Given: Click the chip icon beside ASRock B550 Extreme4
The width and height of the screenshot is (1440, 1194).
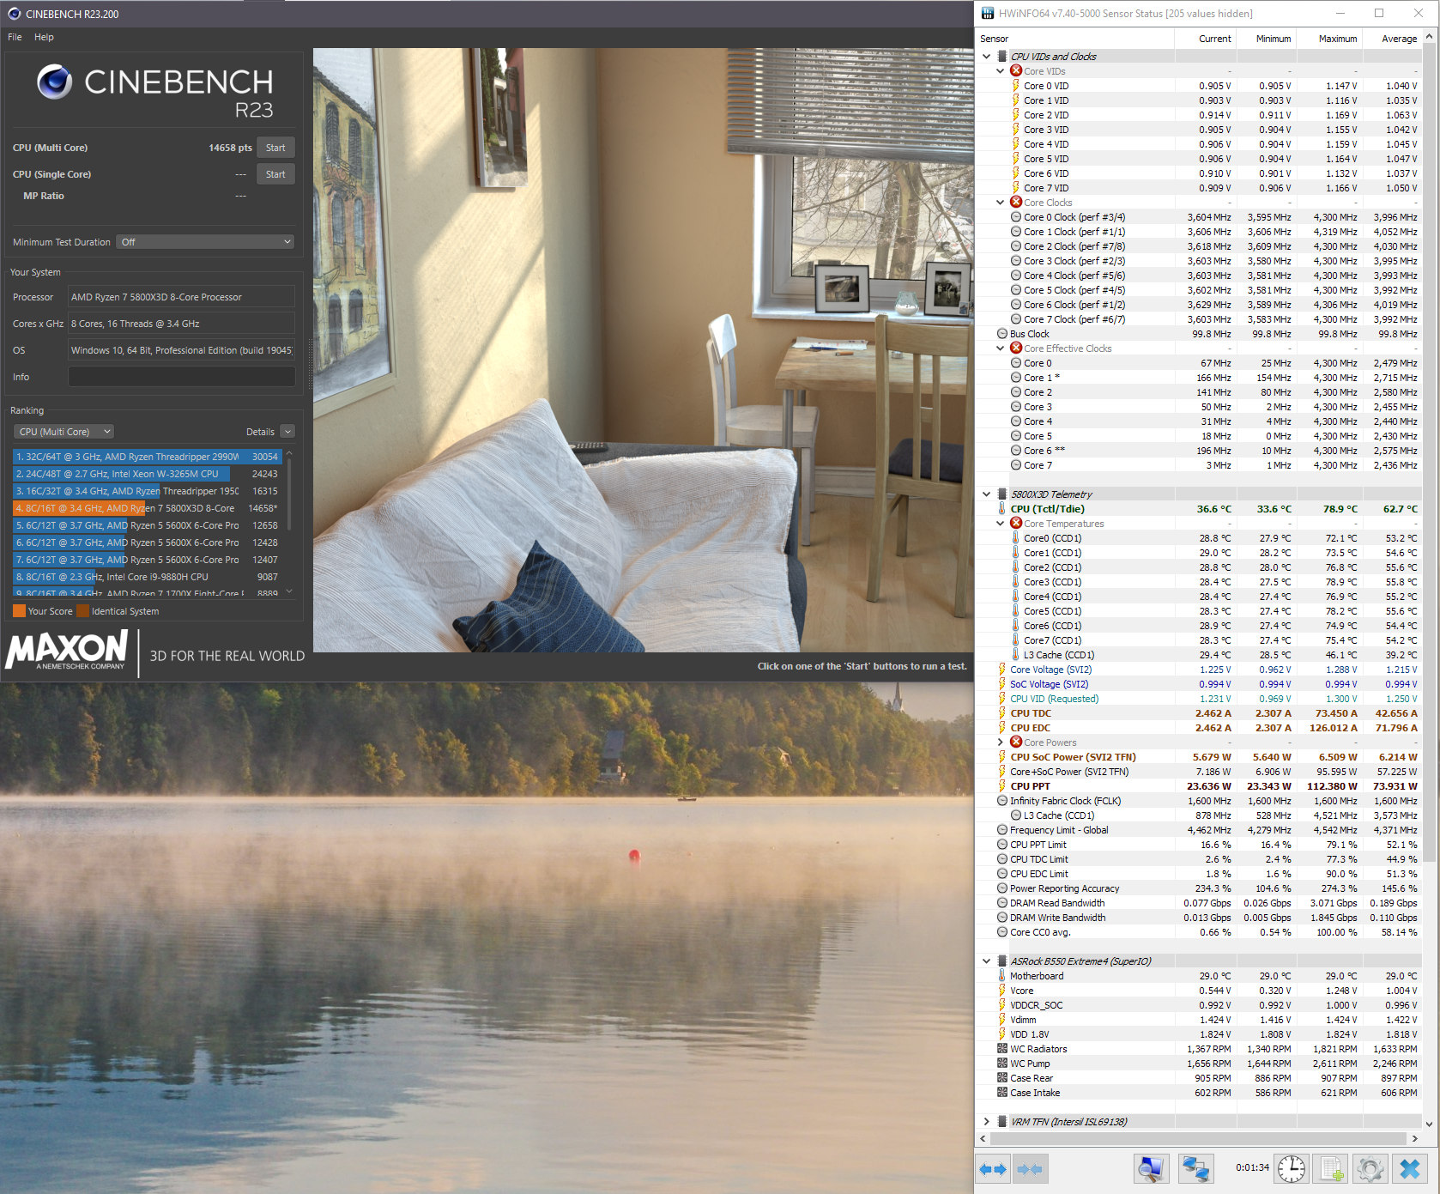Looking at the screenshot, I should tap(1002, 961).
